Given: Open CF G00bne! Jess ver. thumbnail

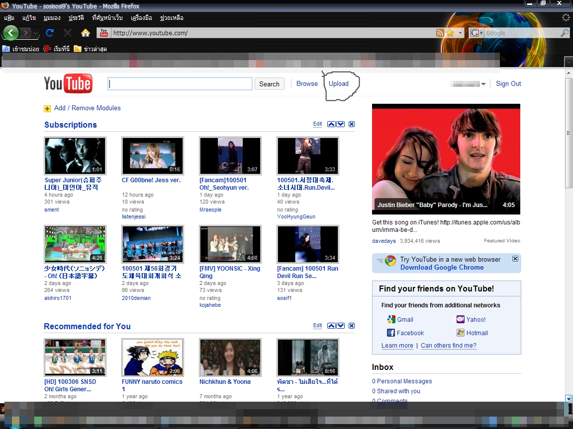Looking at the screenshot, I should pos(152,156).
